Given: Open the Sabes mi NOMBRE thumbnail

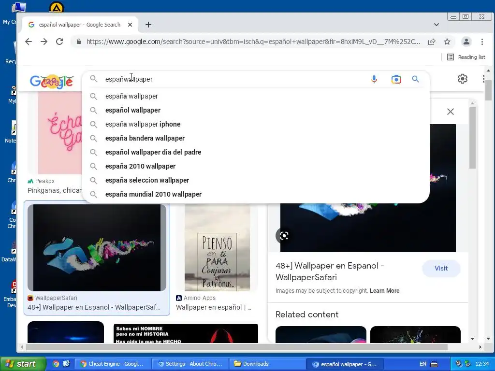Looking at the screenshot, I should [x=186, y=334].
